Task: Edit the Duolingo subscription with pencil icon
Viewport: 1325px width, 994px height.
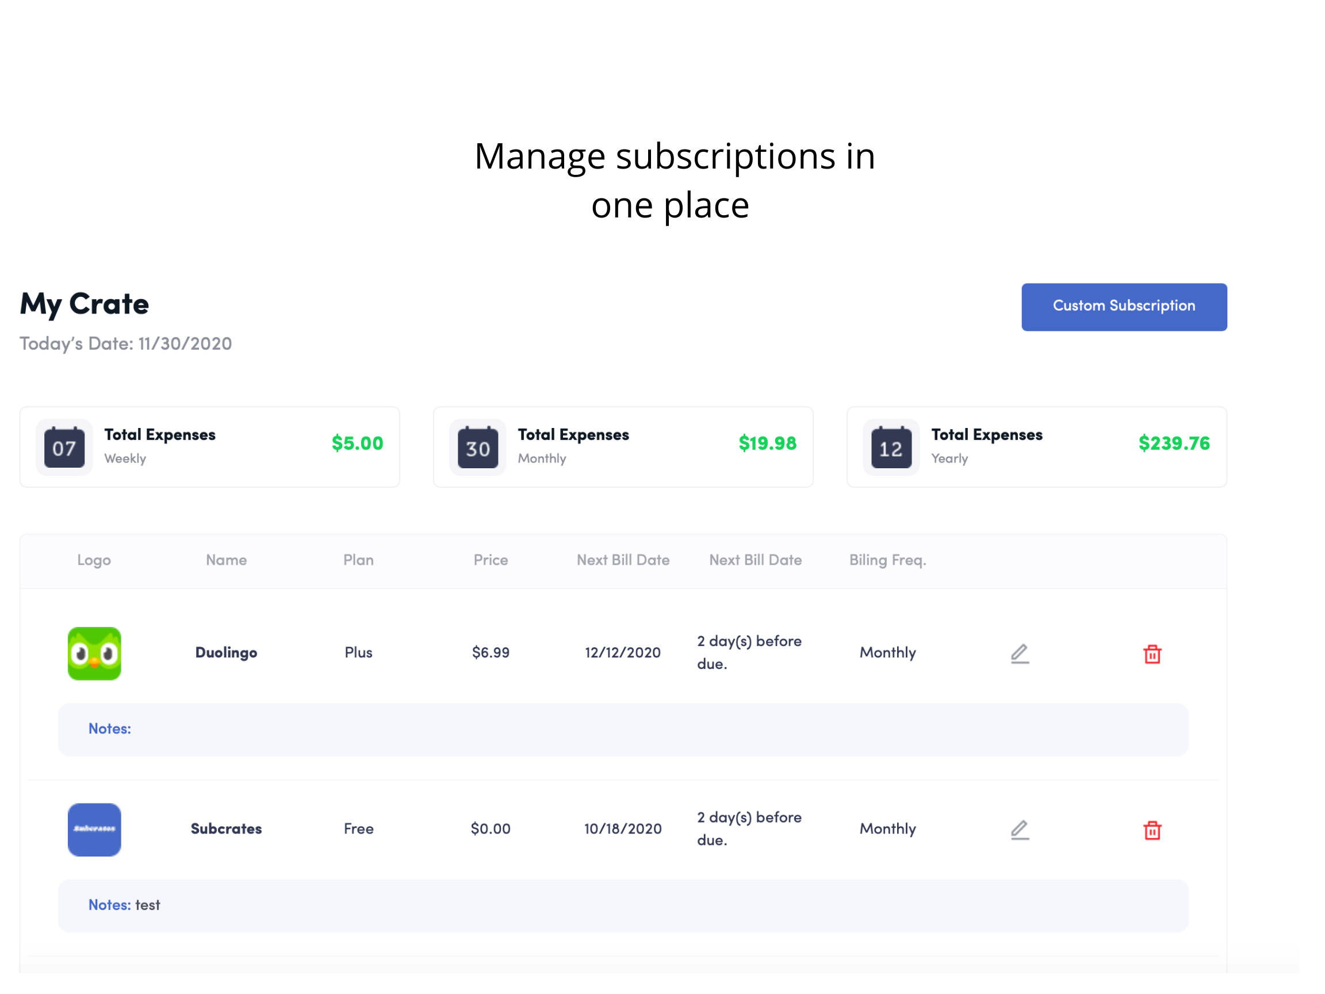Action: (1020, 653)
